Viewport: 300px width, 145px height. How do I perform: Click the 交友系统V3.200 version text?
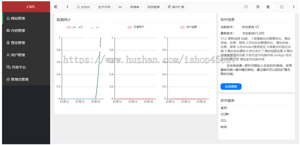(253, 33)
